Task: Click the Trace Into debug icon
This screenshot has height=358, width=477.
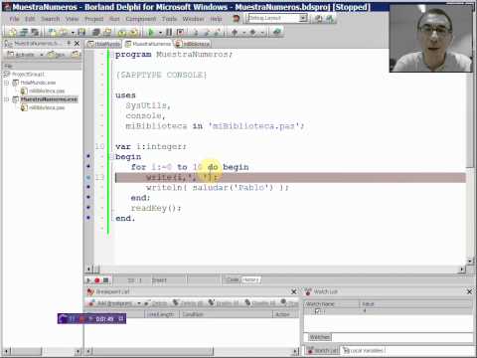Action: [196, 32]
